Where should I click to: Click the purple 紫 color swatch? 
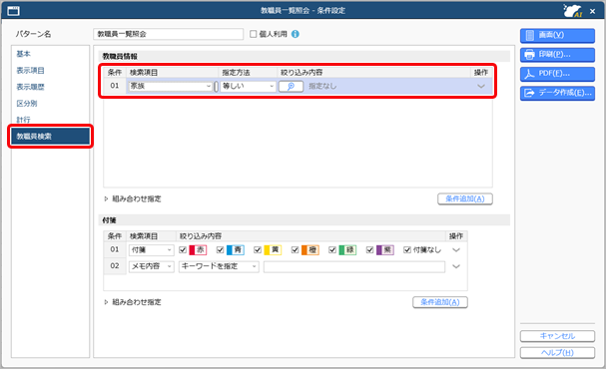385,250
